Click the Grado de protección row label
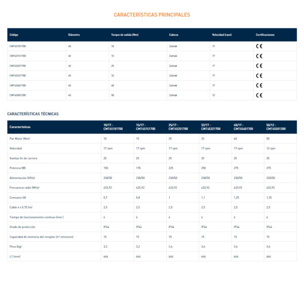304x284 pixels. pyautogui.click(x=22, y=227)
